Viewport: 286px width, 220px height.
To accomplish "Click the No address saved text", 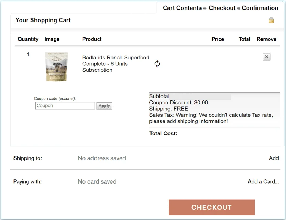I will click(101, 158).
